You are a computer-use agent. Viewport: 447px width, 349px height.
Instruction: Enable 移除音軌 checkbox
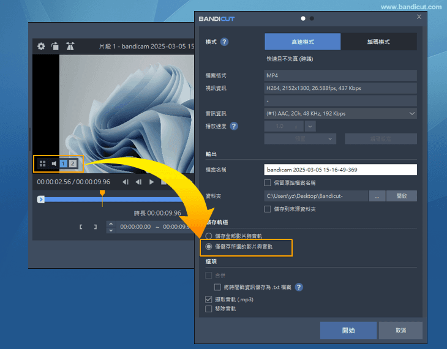(209, 309)
